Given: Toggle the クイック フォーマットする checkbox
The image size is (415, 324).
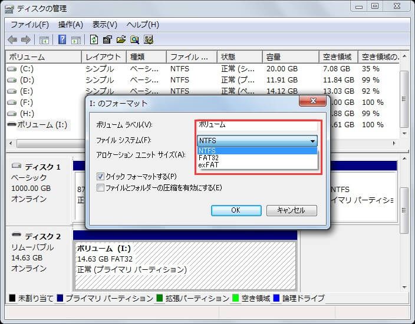Looking at the screenshot, I should [100, 176].
